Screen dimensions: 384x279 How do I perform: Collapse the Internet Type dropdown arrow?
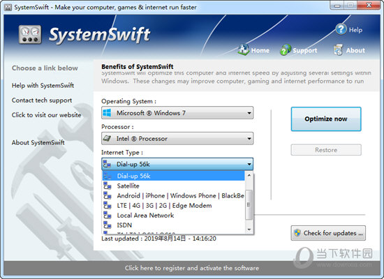pyautogui.click(x=249, y=164)
